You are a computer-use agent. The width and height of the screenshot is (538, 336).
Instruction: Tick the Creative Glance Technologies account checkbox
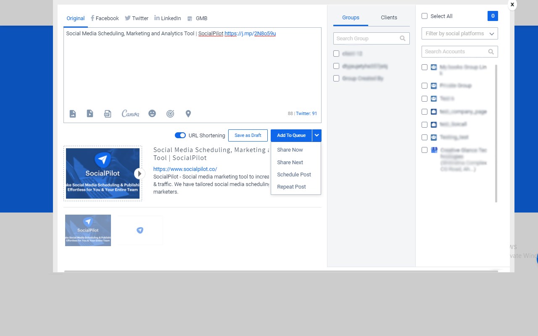click(x=425, y=150)
